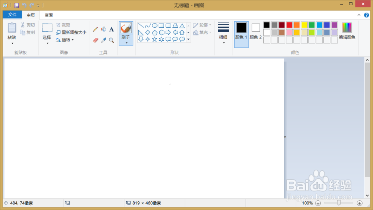
Task: Collapse the ribbon with the chevron
Action: (x=359, y=15)
